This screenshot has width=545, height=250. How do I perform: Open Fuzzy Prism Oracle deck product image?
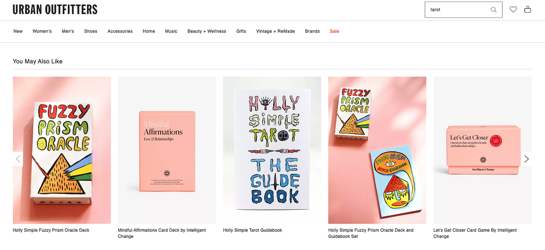(62, 150)
